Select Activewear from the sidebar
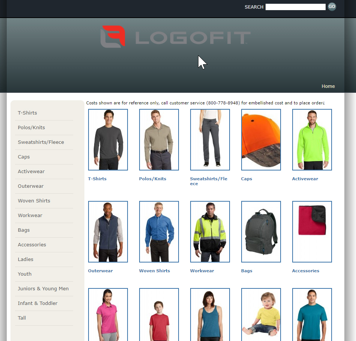 (x=31, y=171)
